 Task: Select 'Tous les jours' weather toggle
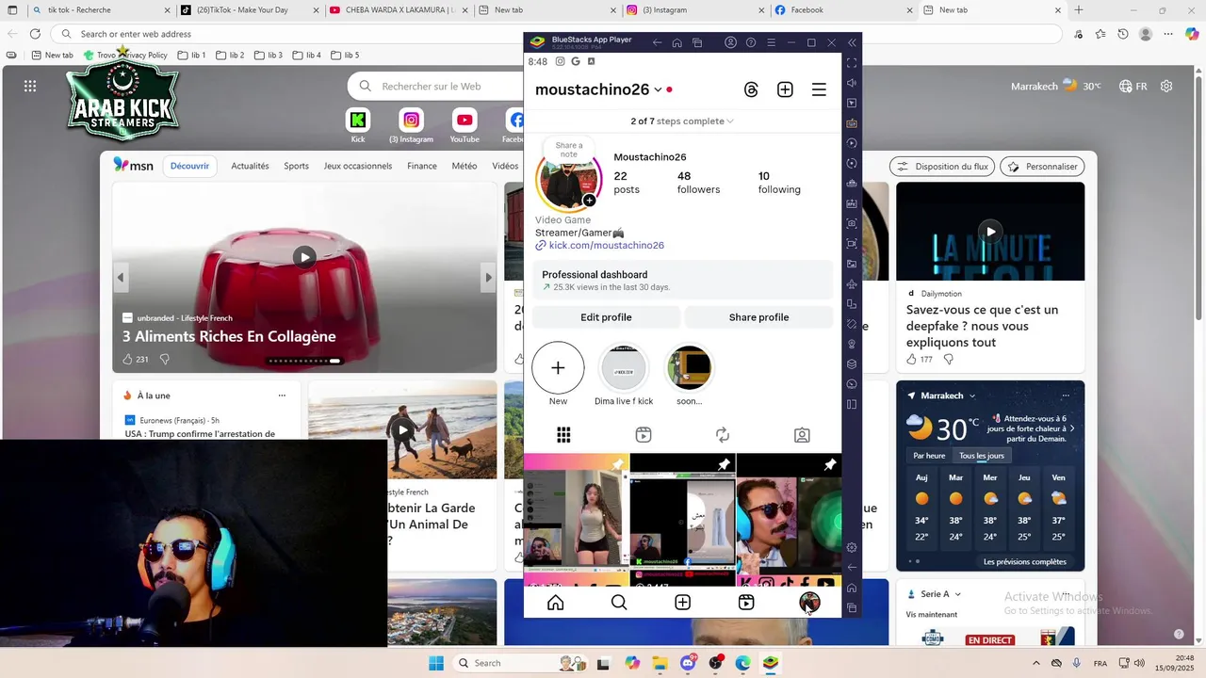pyautogui.click(x=982, y=456)
